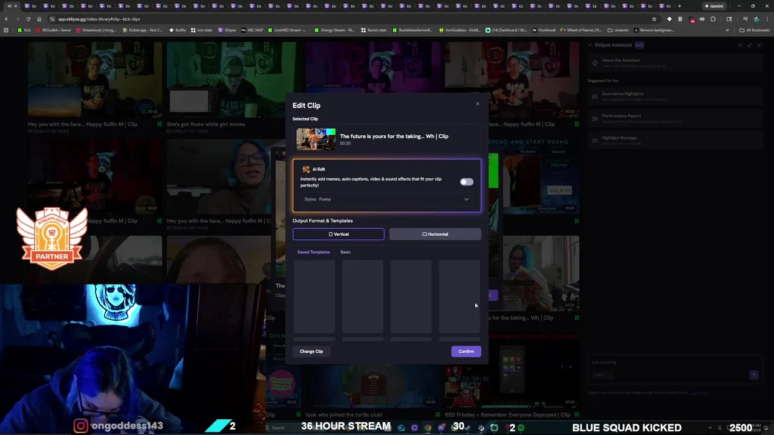This screenshot has width=774, height=435.
Task: Open the ARC MAP bookmark
Action: coord(252,30)
